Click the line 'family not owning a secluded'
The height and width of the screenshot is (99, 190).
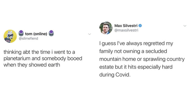tap(133, 51)
